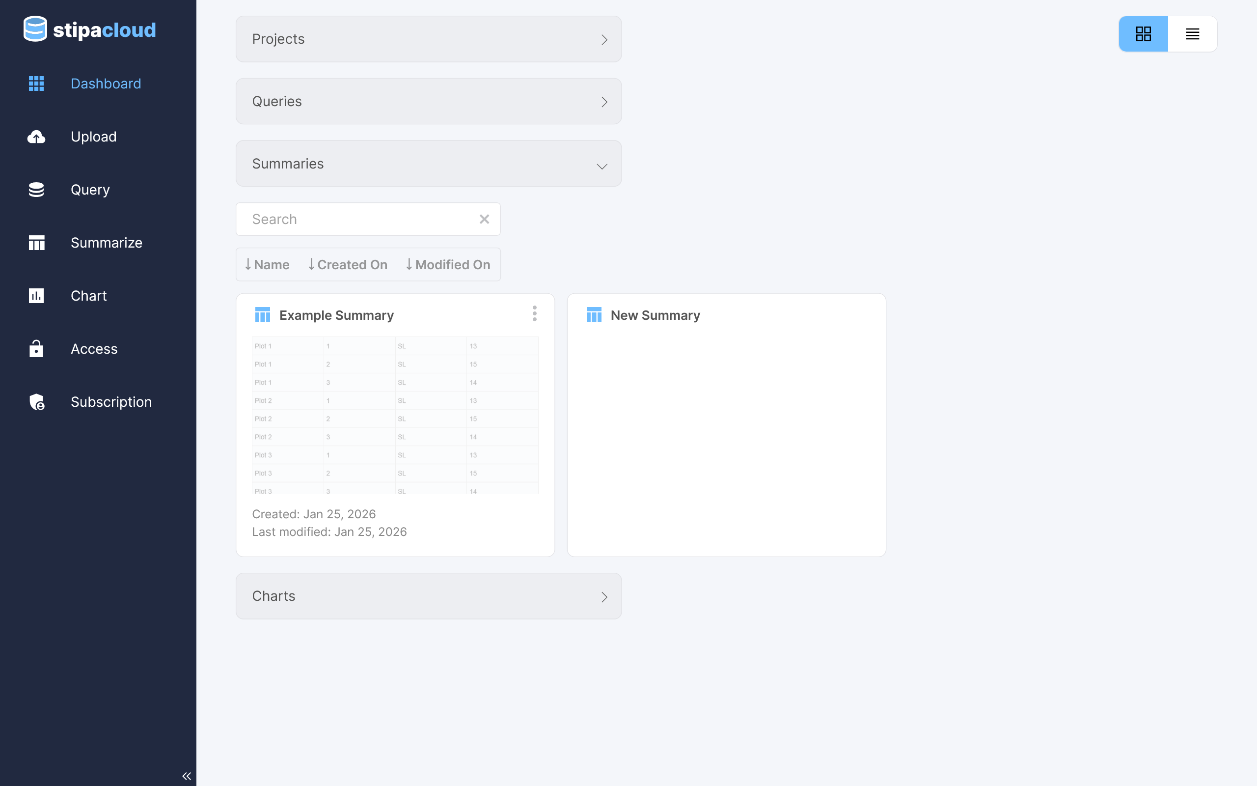Open the Subscription shield icon
Viewport: 1257px width, 786px height.
point(36,402)
